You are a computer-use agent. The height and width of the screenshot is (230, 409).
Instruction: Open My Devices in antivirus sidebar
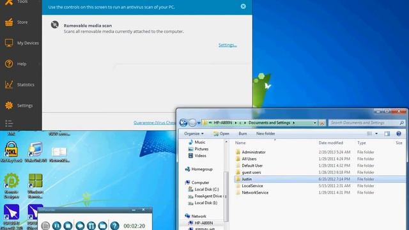point(21,43)
